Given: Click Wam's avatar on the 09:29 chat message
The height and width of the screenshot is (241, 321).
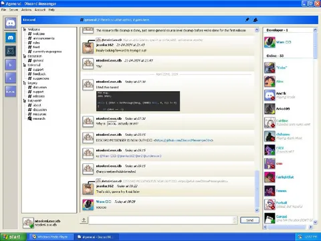Looking at the screenshot, I should click(88, 205).
